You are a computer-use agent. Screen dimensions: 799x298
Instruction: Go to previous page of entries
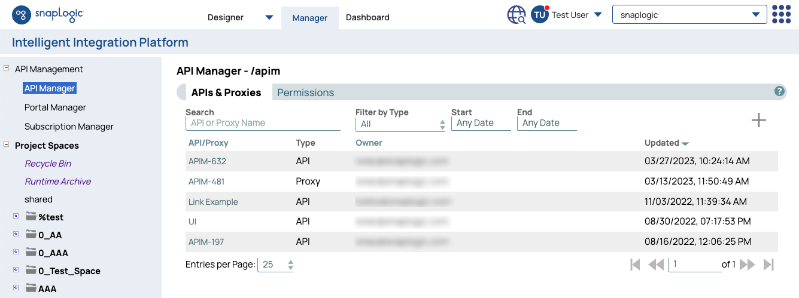click(656, 265)
